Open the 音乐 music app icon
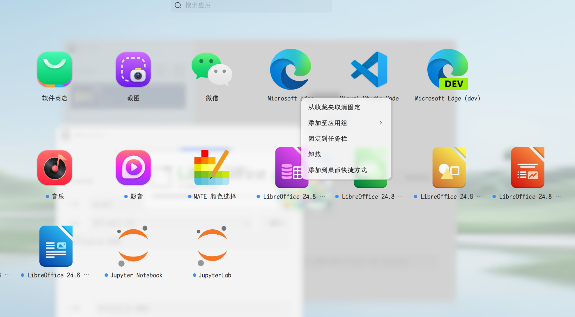575x317 pixels. pos(54,167)
